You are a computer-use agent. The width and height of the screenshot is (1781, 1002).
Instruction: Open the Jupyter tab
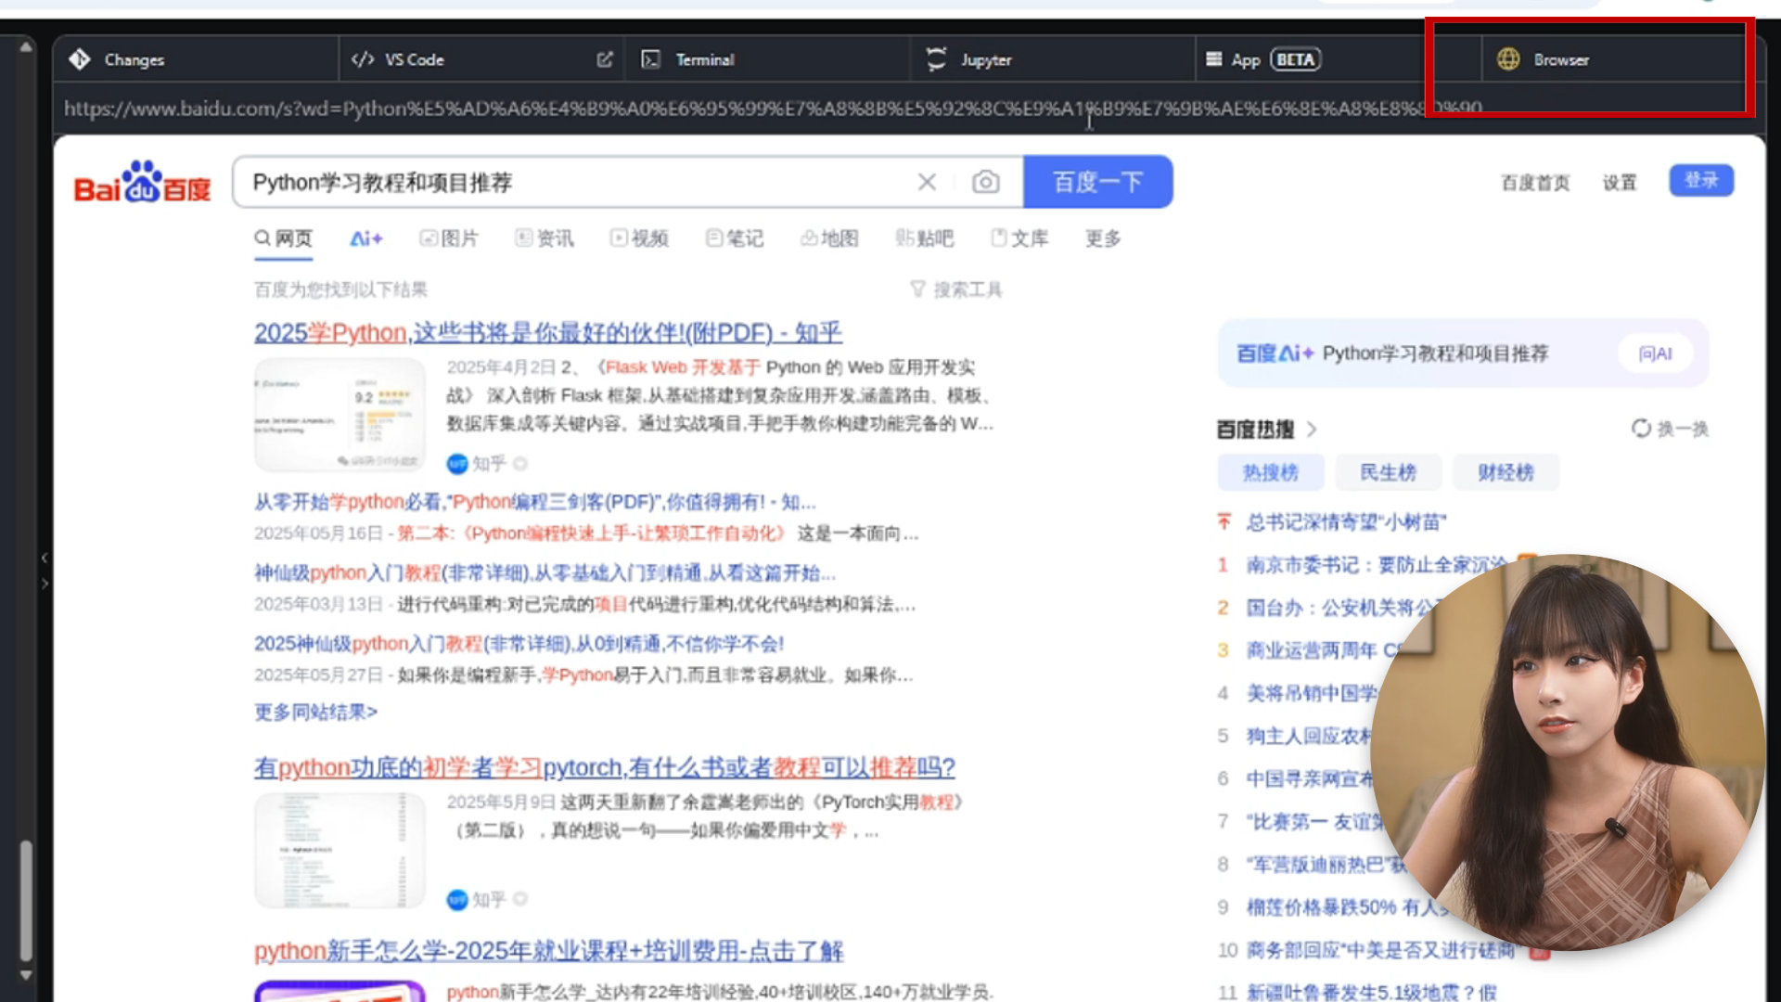click(1053, 59)
